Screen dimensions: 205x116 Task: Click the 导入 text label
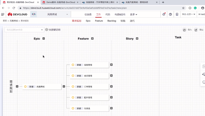pyautogui.click(x=190, y=30)
